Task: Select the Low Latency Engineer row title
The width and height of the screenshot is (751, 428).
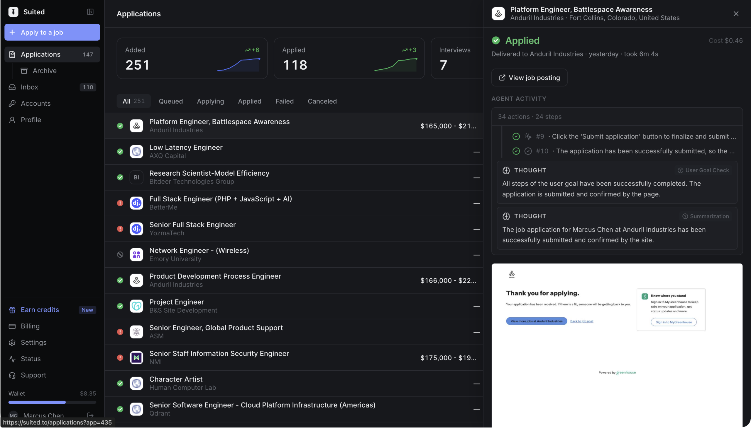Action: click(x=186, y=148)
